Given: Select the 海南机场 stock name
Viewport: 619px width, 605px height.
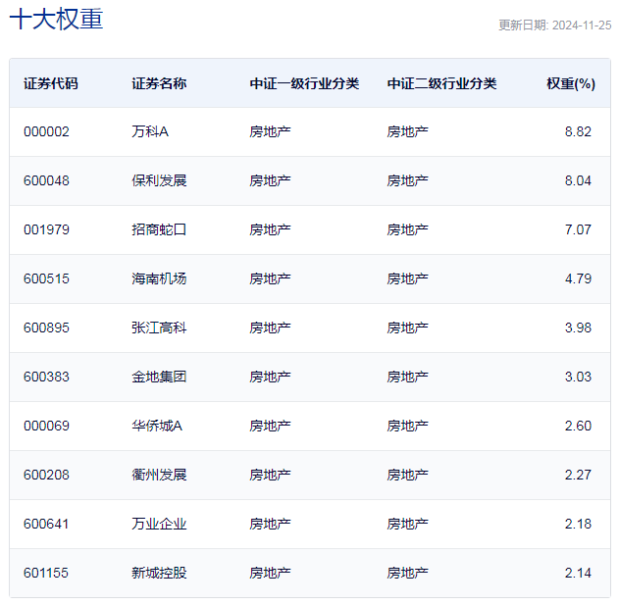Looking at the screenshot, I should coord(159,278).
